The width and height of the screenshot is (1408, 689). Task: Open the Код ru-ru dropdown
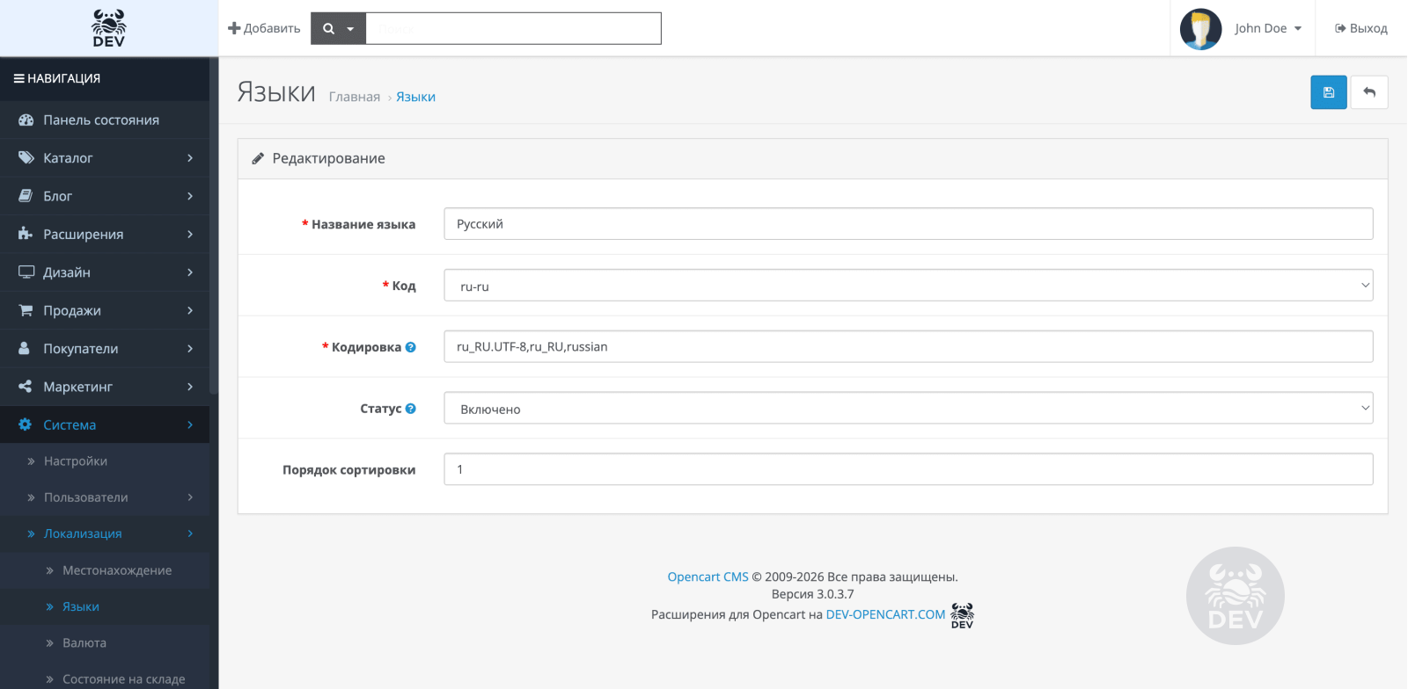click(908, 285)
